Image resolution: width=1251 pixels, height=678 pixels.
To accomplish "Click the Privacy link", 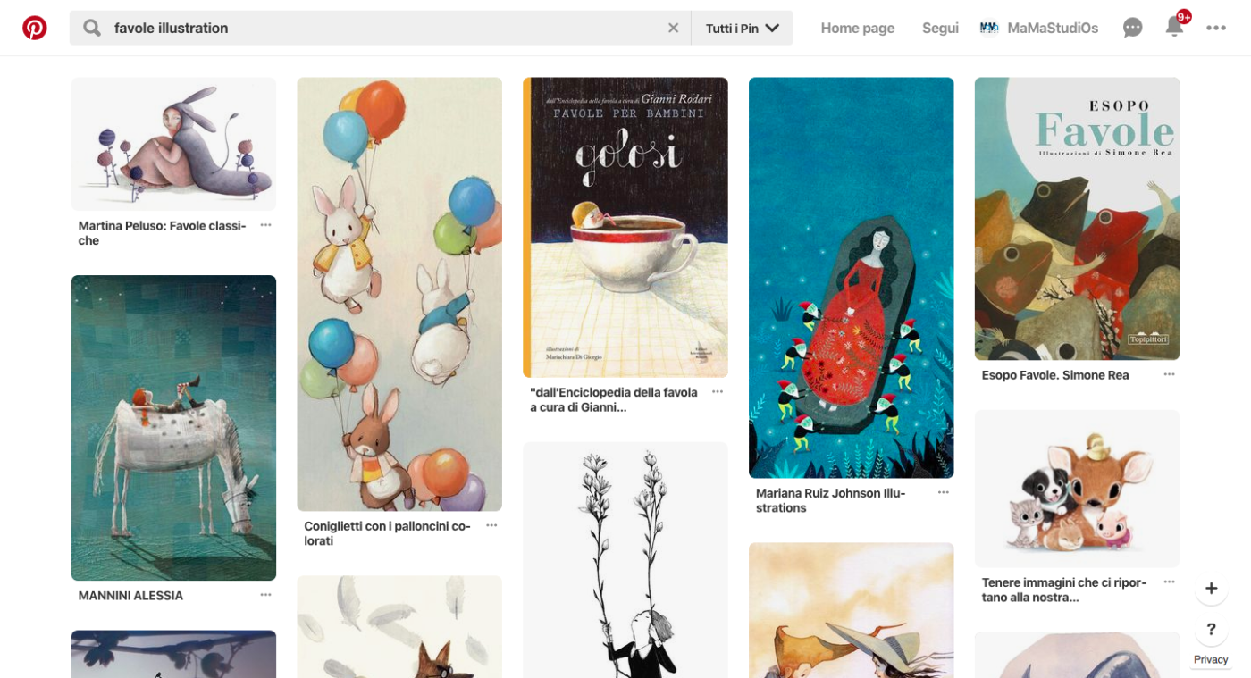I will (x=1211, y=659).
